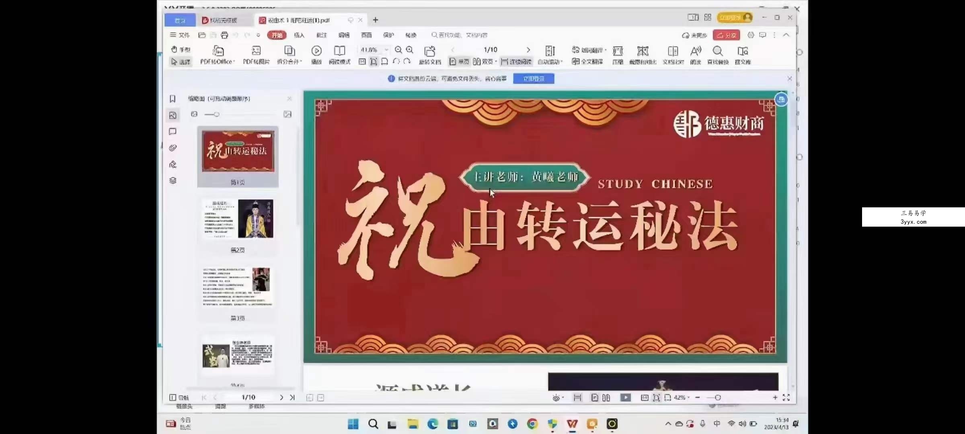
Task: Open Screenshot and Compare tool
Action: click(x=643, y=55)
